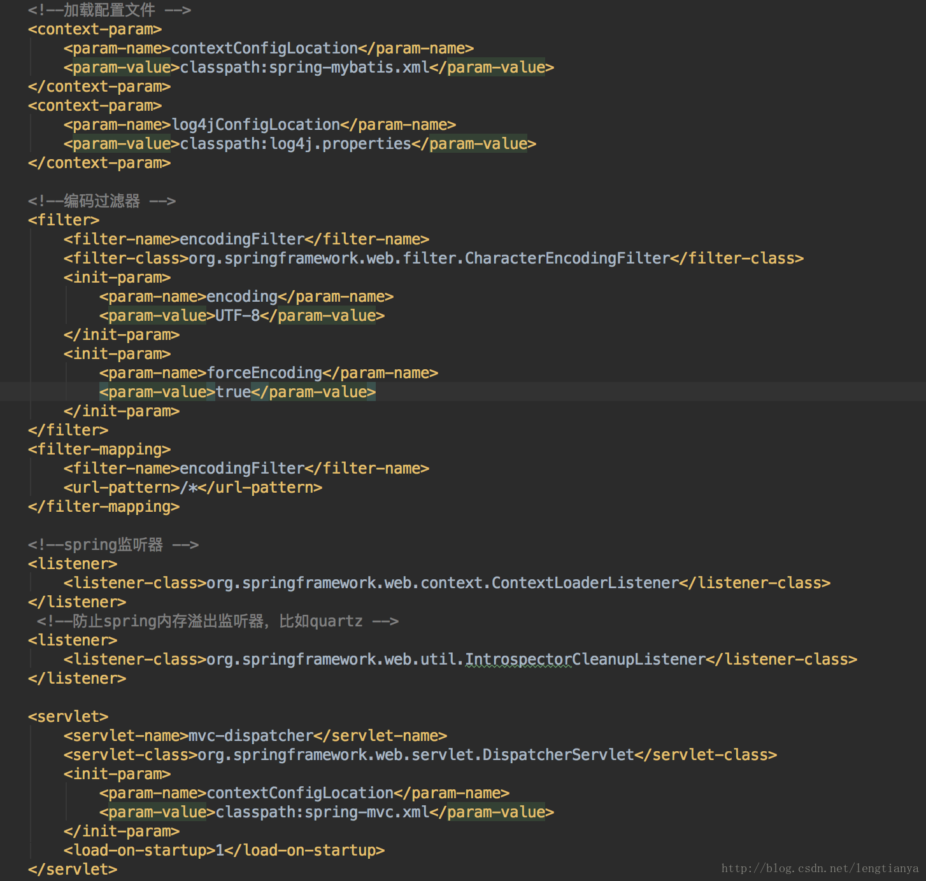Screen dimensions: 926x881
Task: Click the 'forceEncoding' param name
Action: pyautogui.click(x=264, y=373)
